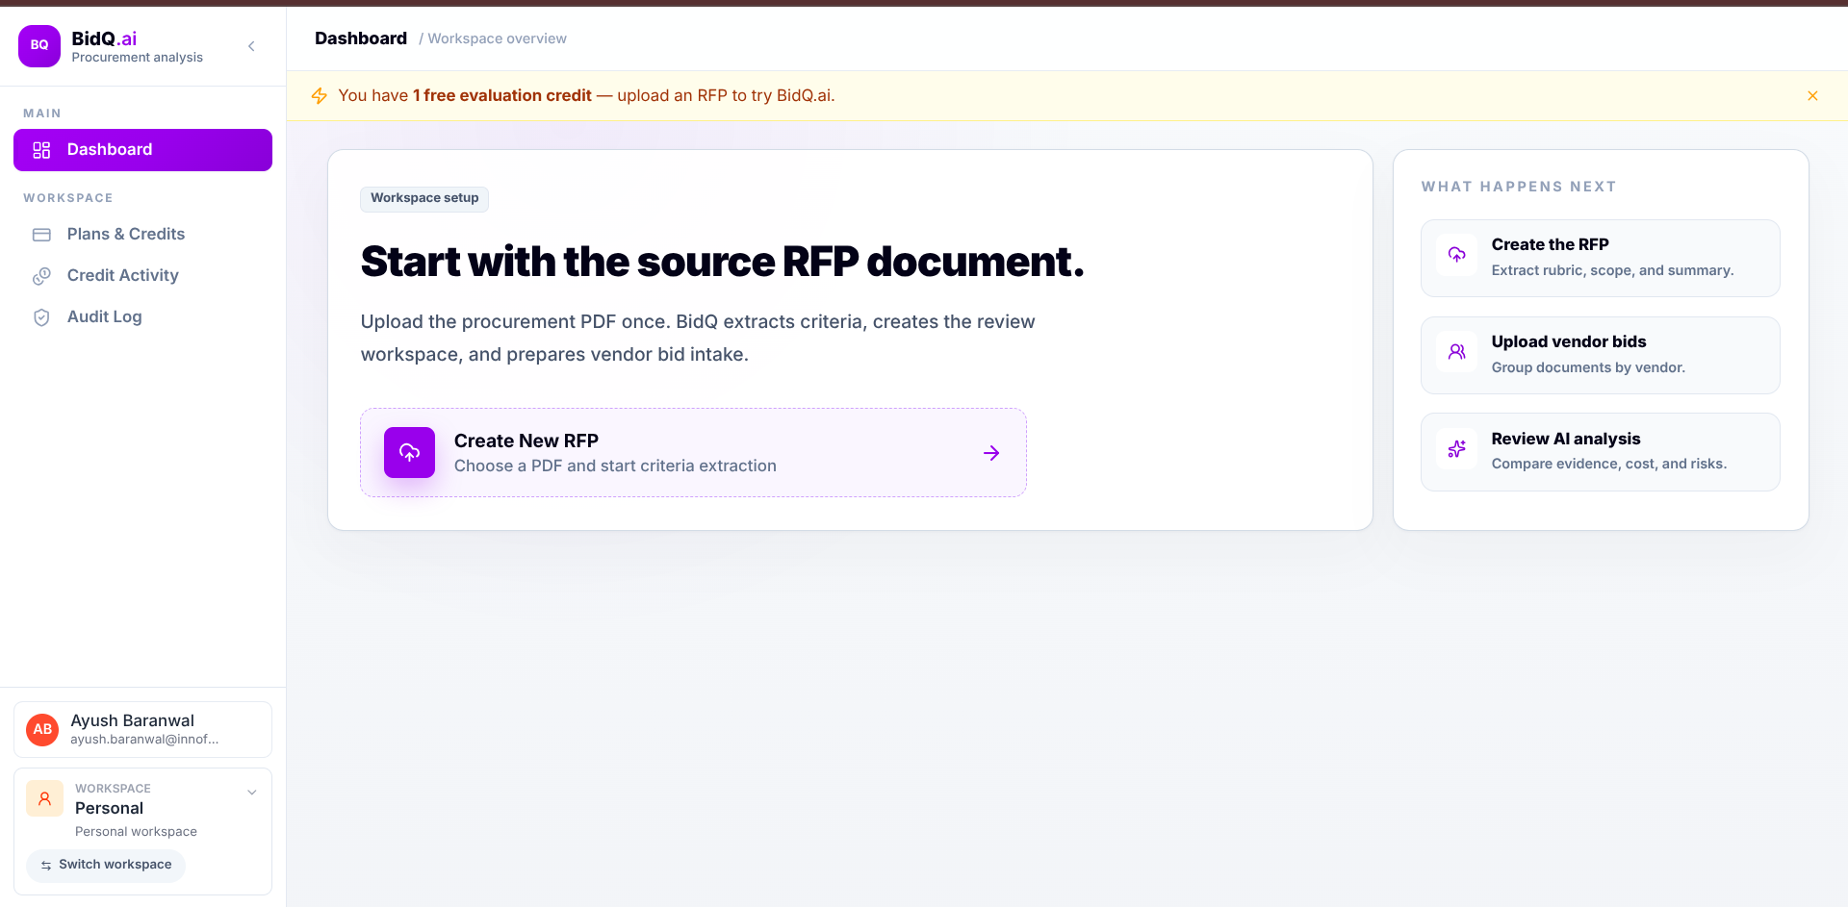1848x907 pixels.
Task: Open the Dashboard menu item
Action: [x=142, y=150]
